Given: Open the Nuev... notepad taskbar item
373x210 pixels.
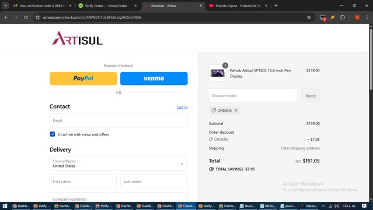Looking at the screenshot, I should point(247,206).
